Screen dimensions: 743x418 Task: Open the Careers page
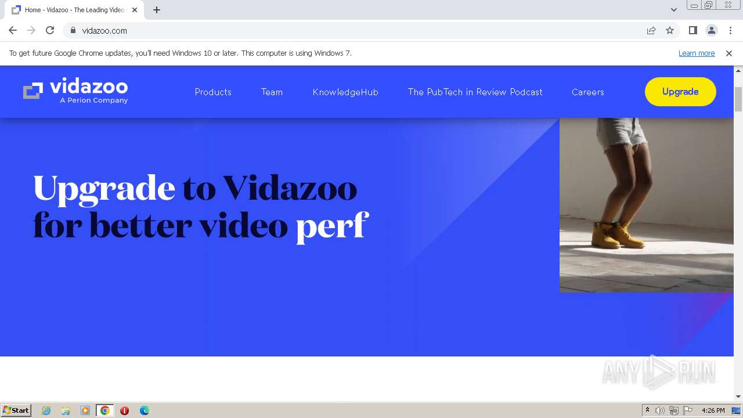[587, 92]
